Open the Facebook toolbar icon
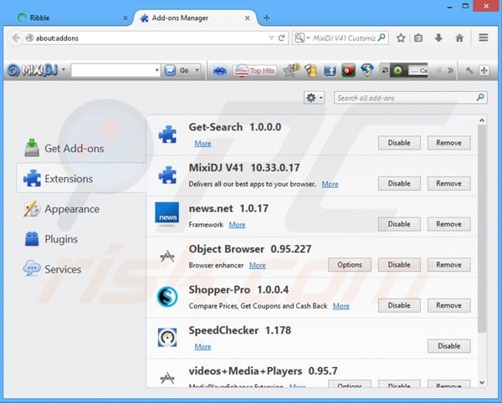502x403 pixels. coord(330,70)
